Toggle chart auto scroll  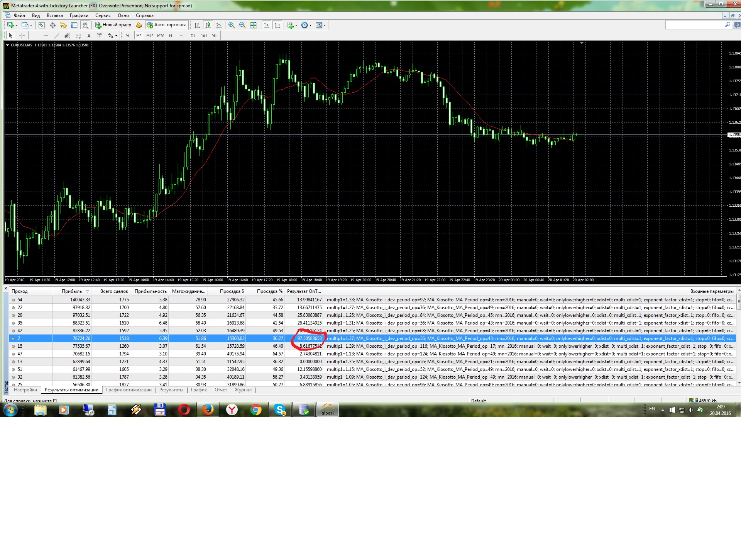267,25
